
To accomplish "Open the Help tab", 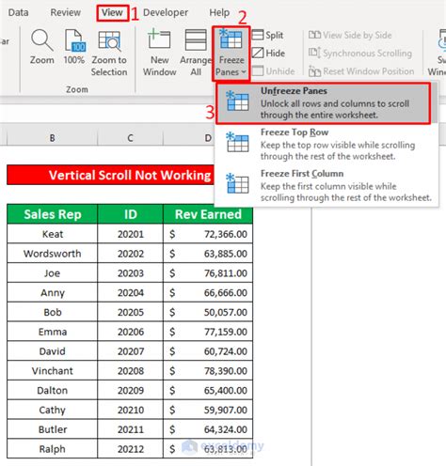I will click(x=219, y=12).
